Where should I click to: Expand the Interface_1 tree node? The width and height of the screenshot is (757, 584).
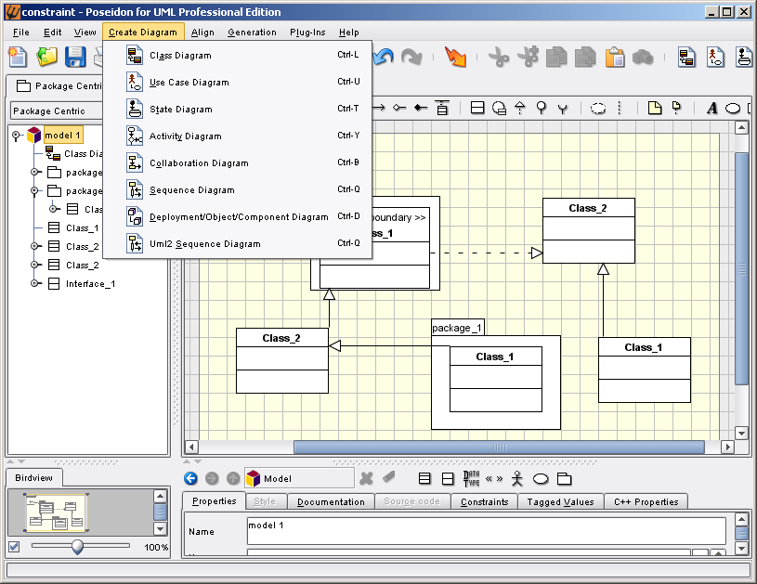click(34, 283)
